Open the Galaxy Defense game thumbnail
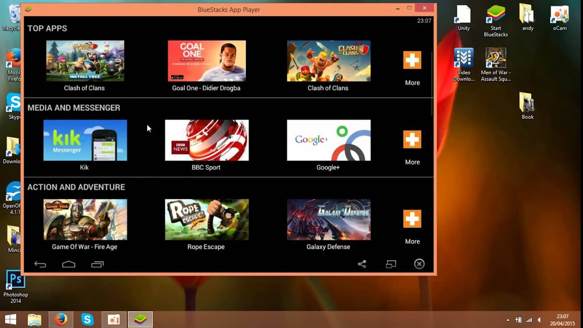The height and width of the screenshot is (328, 583). 328,220
